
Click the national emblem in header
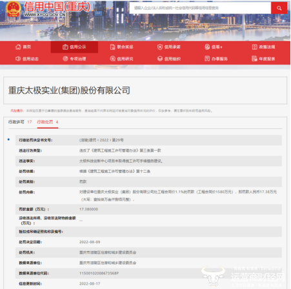(14, 9)
